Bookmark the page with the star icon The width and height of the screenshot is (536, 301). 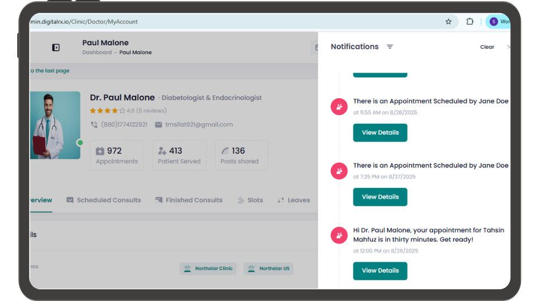click(x=448, y=22)
